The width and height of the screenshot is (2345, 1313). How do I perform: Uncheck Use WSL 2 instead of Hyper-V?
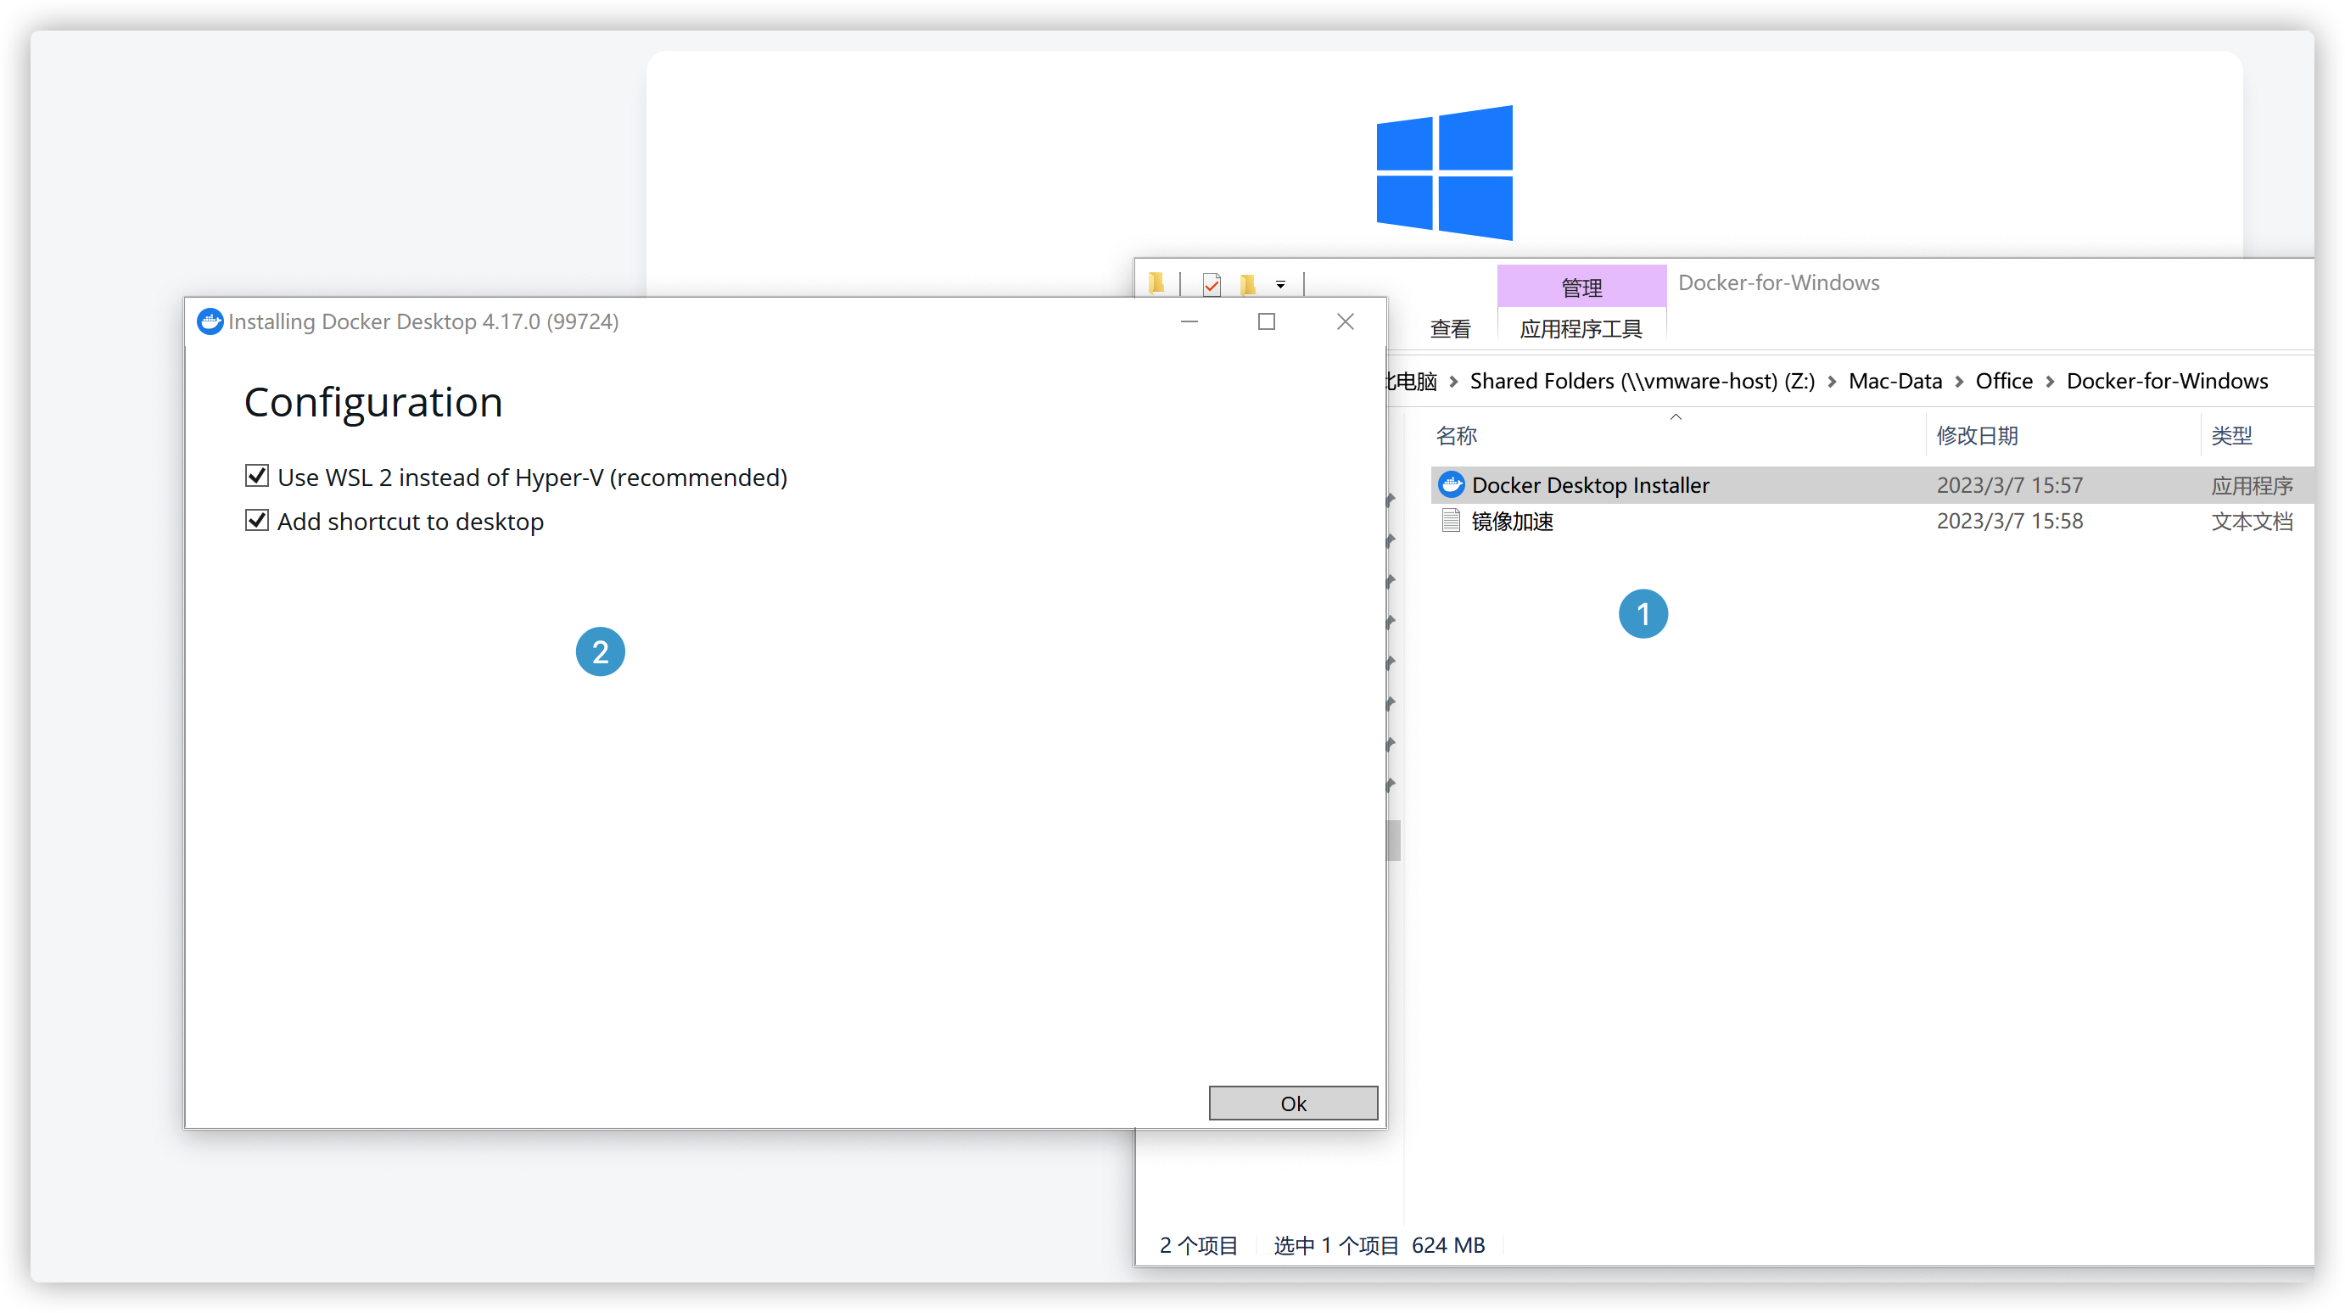click(257, 476)
